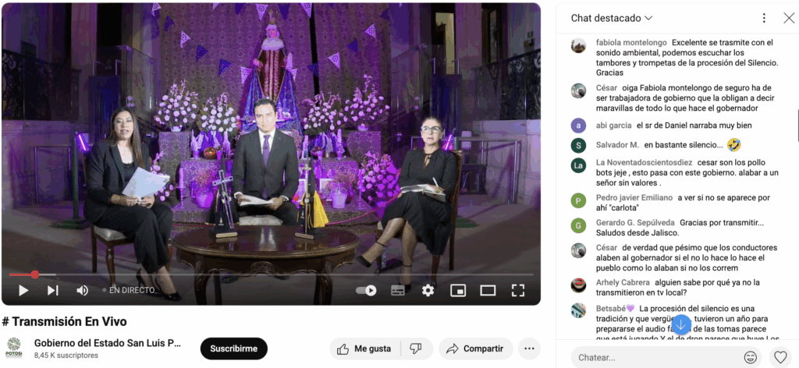The image size is (799, 368).
Task: Click César's message about 'trabajadora de gobierno'
Action: [x=685, y=97]
